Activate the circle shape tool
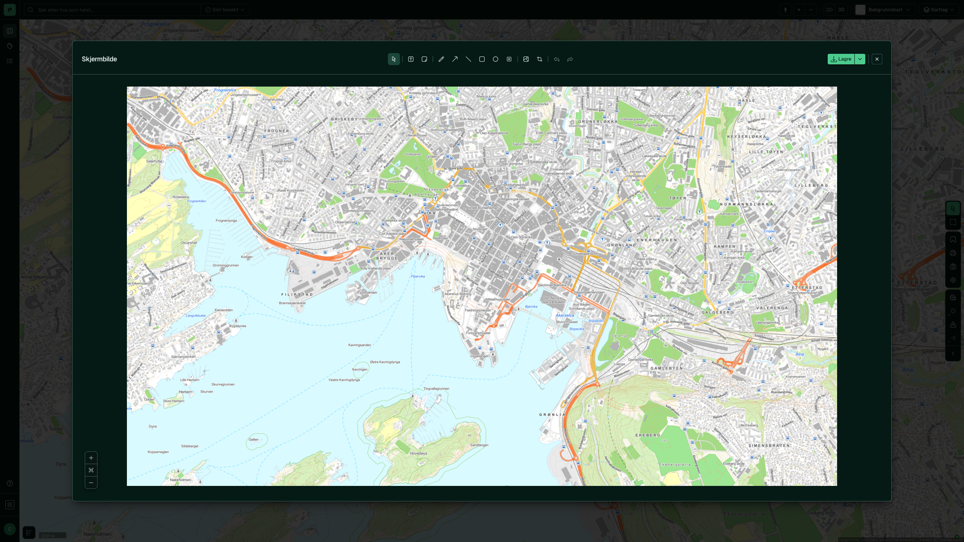The height and width of the screenshot is (542, 964). [496, 59]
